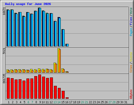Click the red 'KBytes' legend label
The height and width of the screenshot is (105, 134).
click(x=131, y=94)
